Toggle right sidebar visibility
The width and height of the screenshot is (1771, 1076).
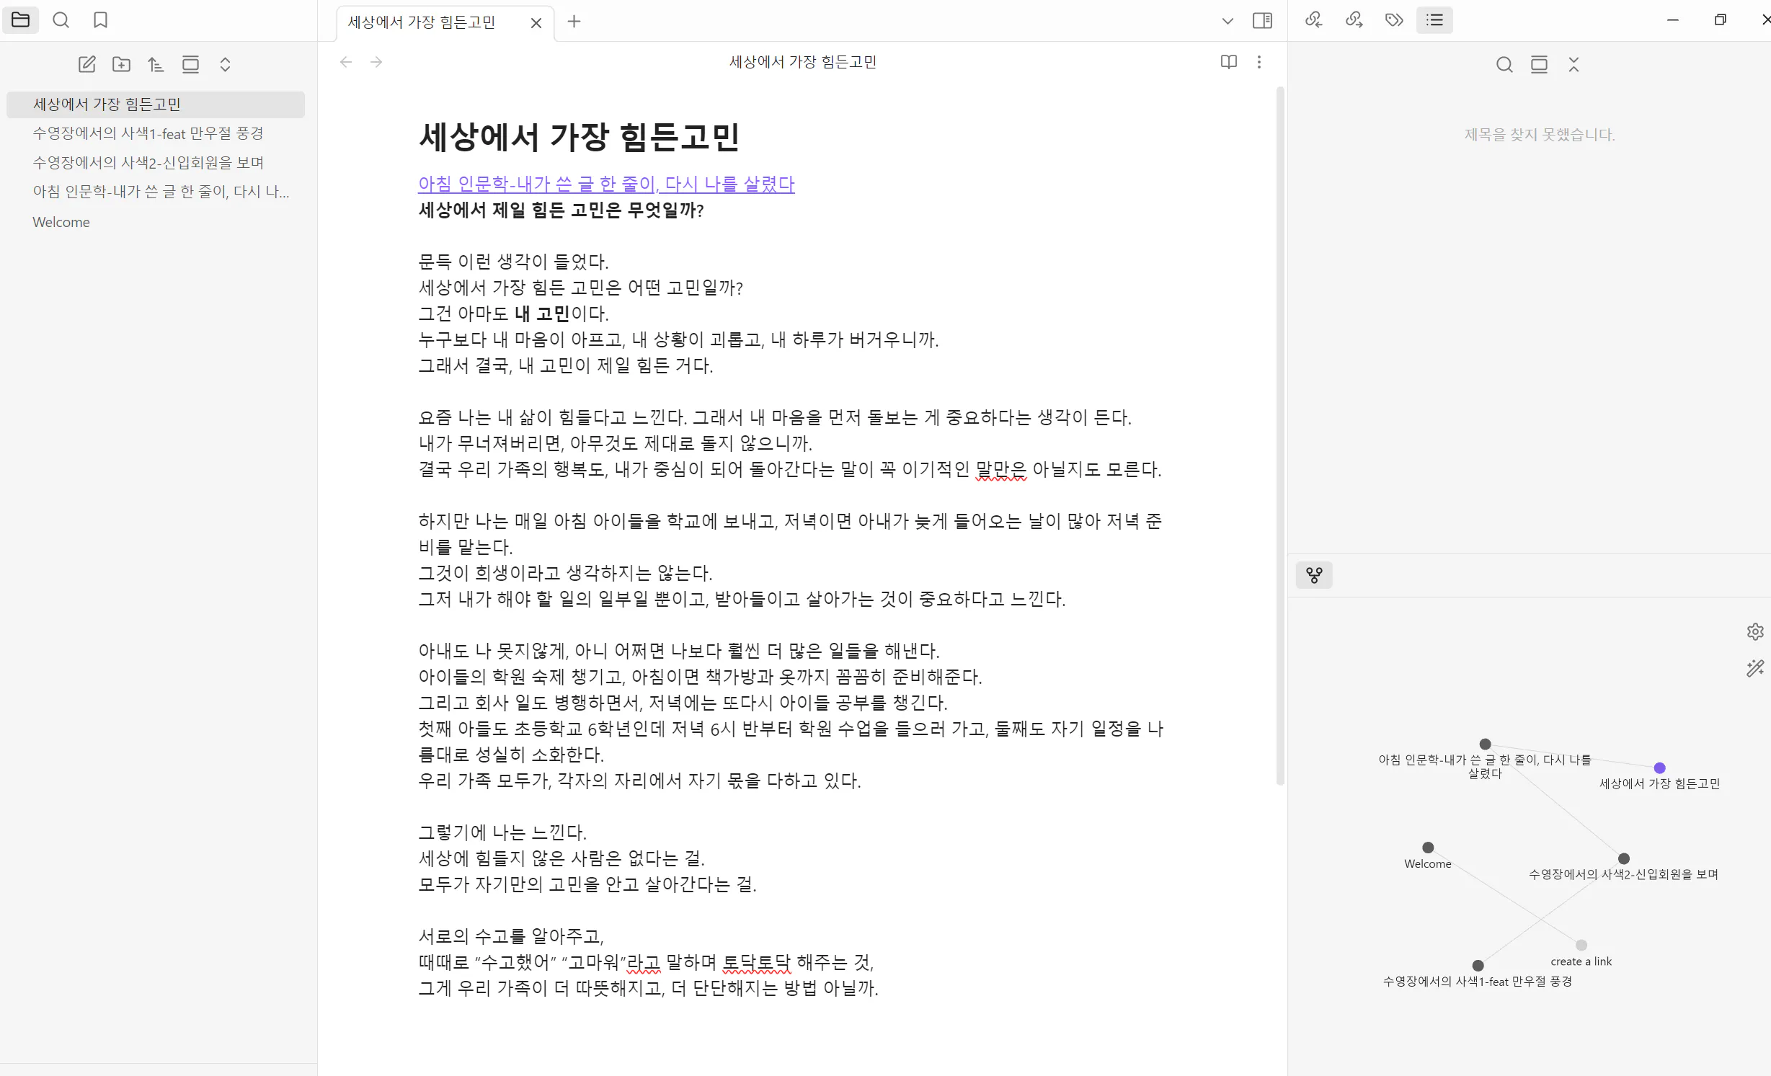point(1263,20)
